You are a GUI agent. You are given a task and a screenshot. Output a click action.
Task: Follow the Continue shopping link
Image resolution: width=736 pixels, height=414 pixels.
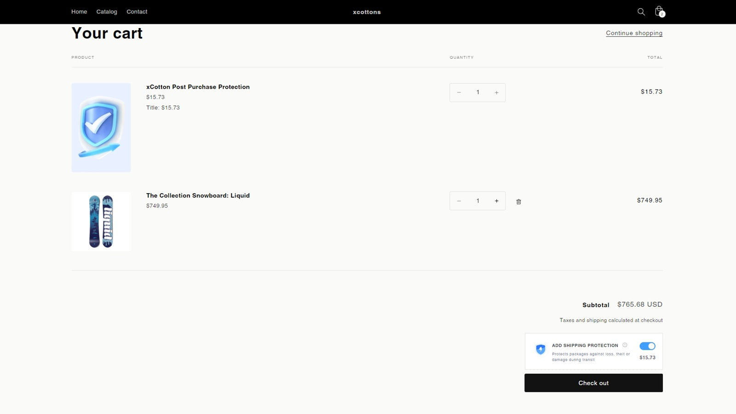634,33
